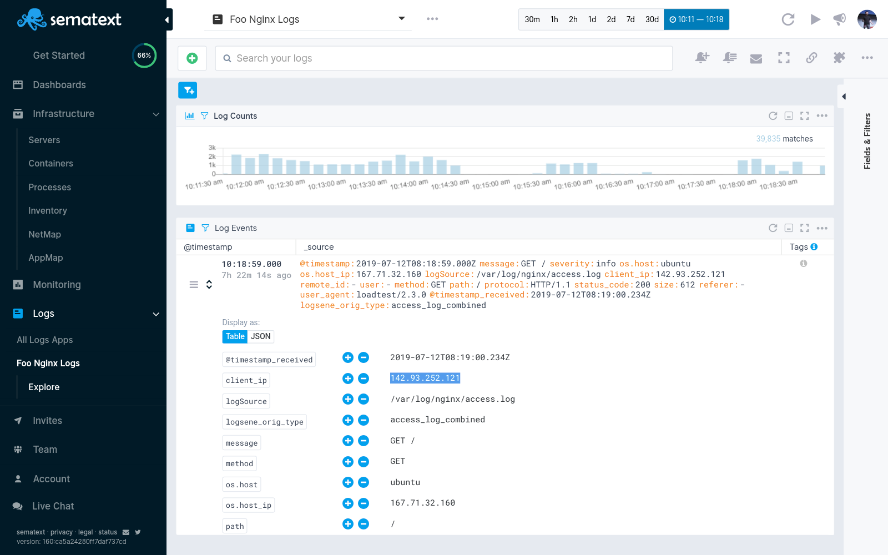
Task: Open toolbar more options ellipsis
Action: coord(867,58)
